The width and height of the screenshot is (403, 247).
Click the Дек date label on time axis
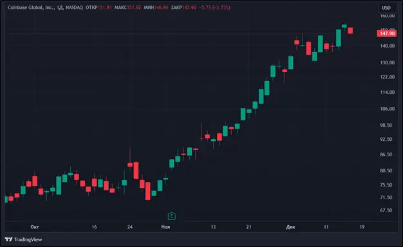[x=290, y=227]
